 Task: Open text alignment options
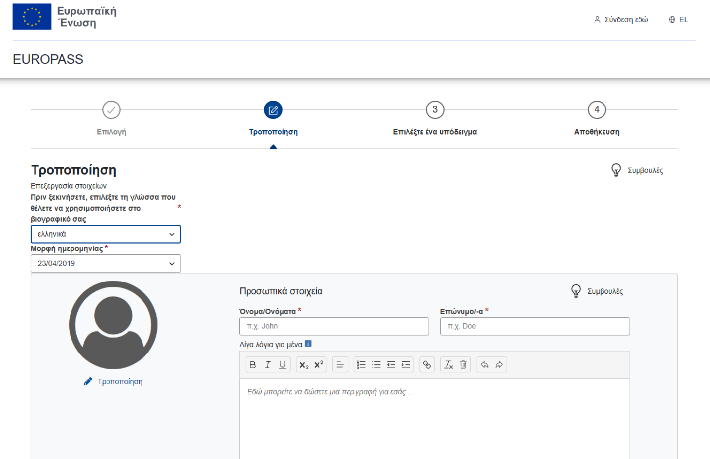(x=340, y=365)
